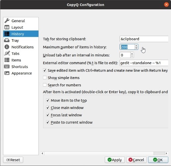This screenshot has height=166, width=171.
Task: Click the History list icon
Action: coord(7,34)
